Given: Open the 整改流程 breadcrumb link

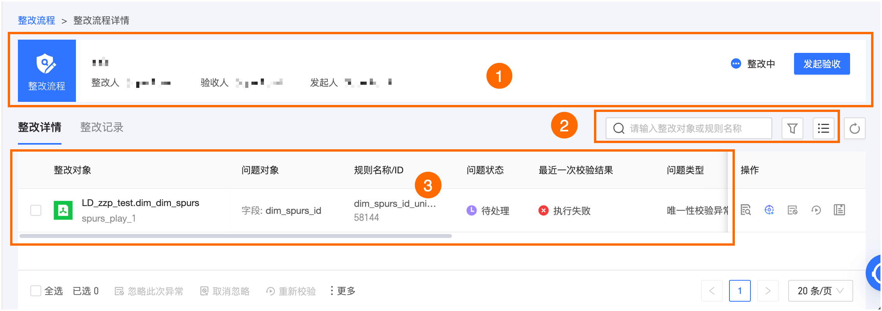Looking at the screenshot, I should pyautogui.click(x=37, y=20).
